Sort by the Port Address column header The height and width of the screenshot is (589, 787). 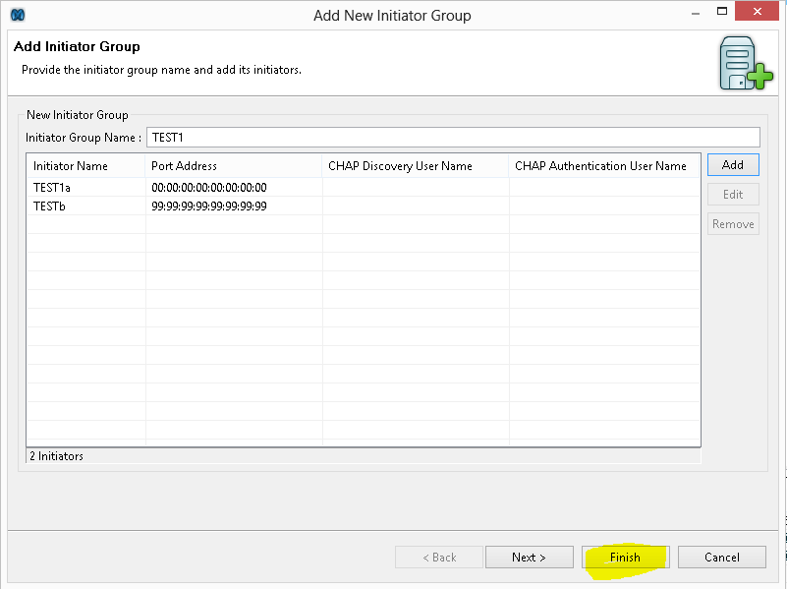pyautogui.click(x=185, y=166)
